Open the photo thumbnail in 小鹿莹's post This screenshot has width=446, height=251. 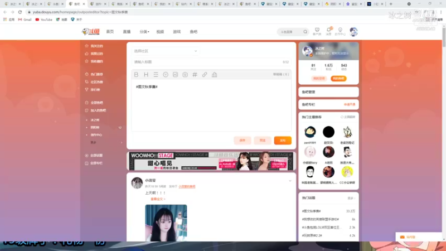point(166,223)
